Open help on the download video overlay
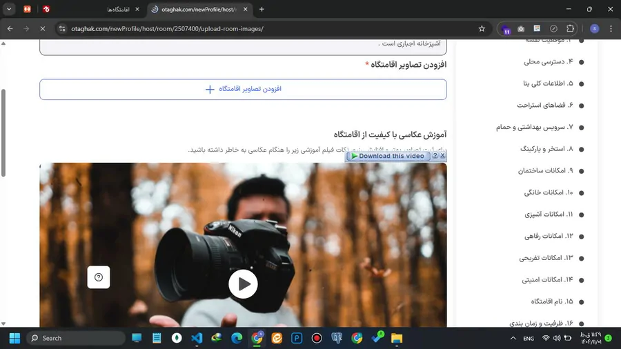Screen dimensions: 621x349 click(435, 155)
